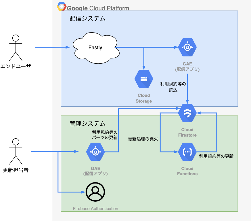The height and width of the screenshot is (221, 251).
Task: Select the '更新担当者' label
Action: coord(16,170)
